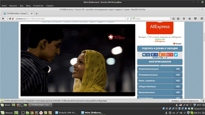Open the Устройства menu
This screenshot has width=205, height=115.
(x=38, y=6)
